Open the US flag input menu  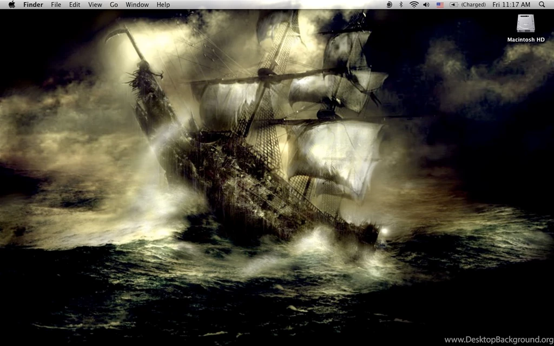440,4
